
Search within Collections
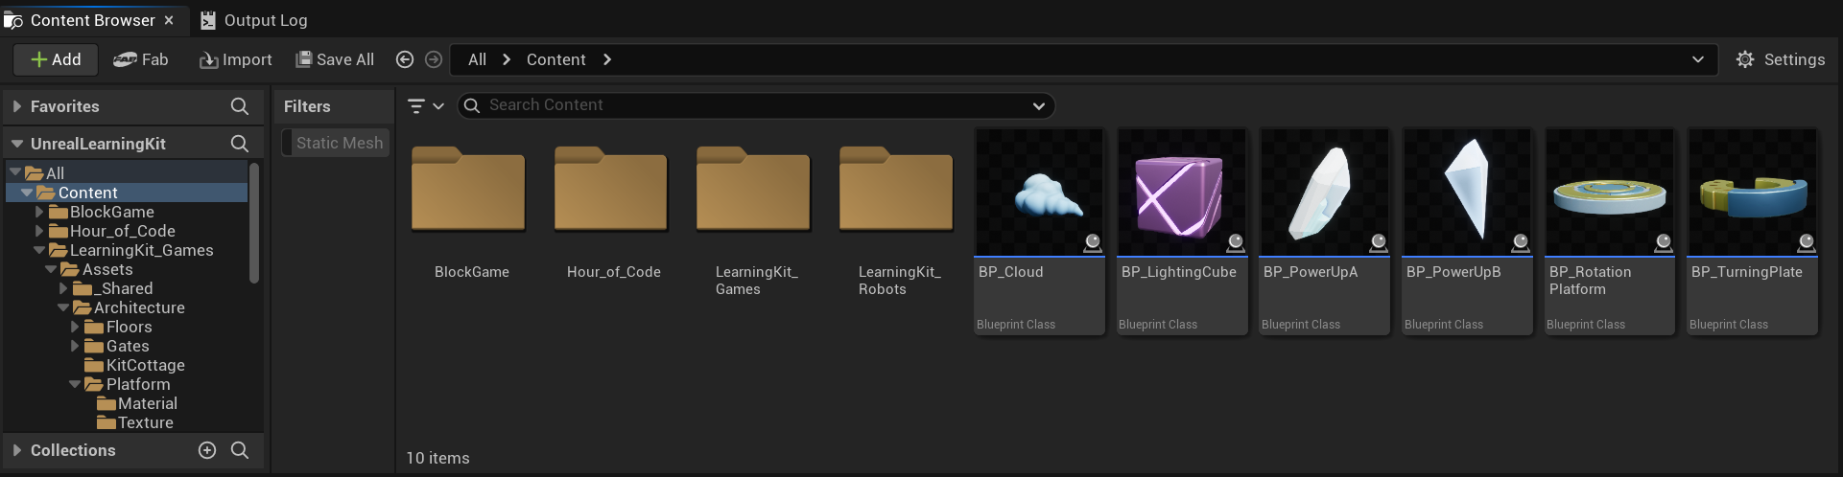[x=240, y=450]
